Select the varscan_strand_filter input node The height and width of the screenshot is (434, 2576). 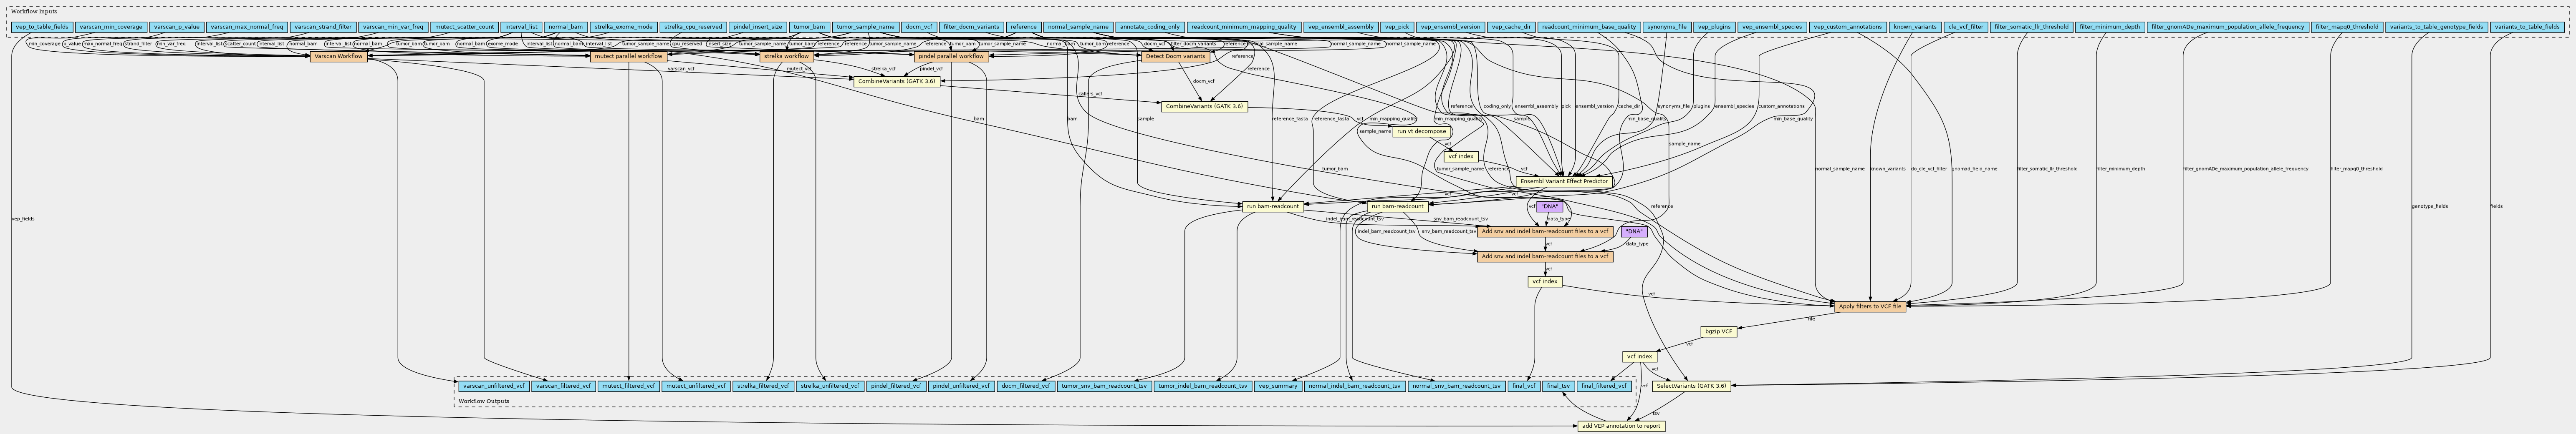point(323,27)
